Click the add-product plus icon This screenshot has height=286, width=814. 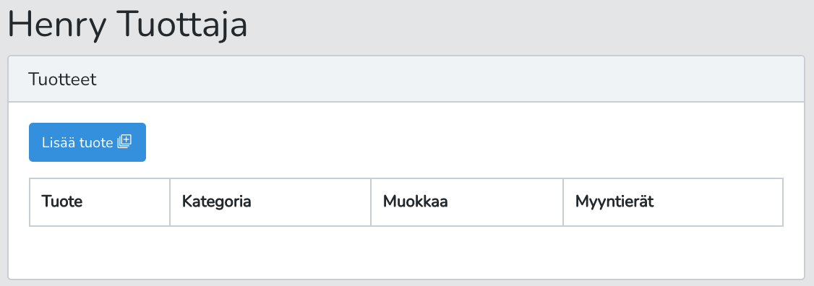click(124, 141)
